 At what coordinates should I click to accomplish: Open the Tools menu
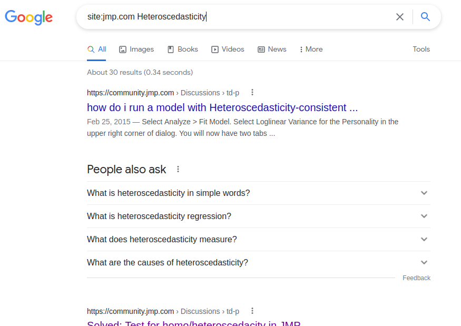[421, 49]
